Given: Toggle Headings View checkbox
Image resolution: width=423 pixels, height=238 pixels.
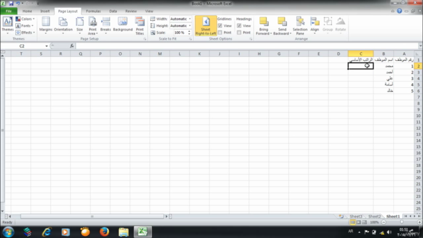Looking at the screenshot, I should coord(239,26).
